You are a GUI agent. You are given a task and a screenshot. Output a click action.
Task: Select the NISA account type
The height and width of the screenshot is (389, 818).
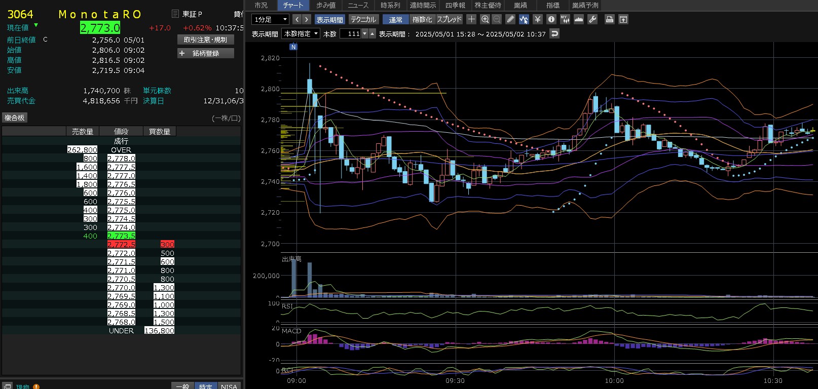point(229,386)
